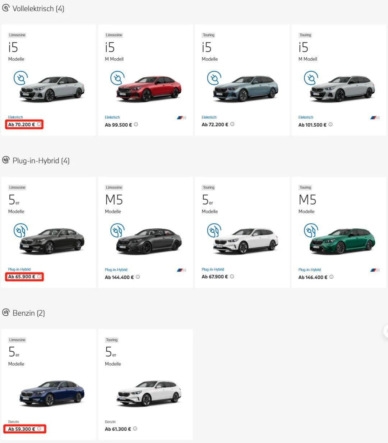The width and height of the screenshot is (388, 443).
Task: Open info icon next to Ab 67.900 €
Action: coord(232,277)
